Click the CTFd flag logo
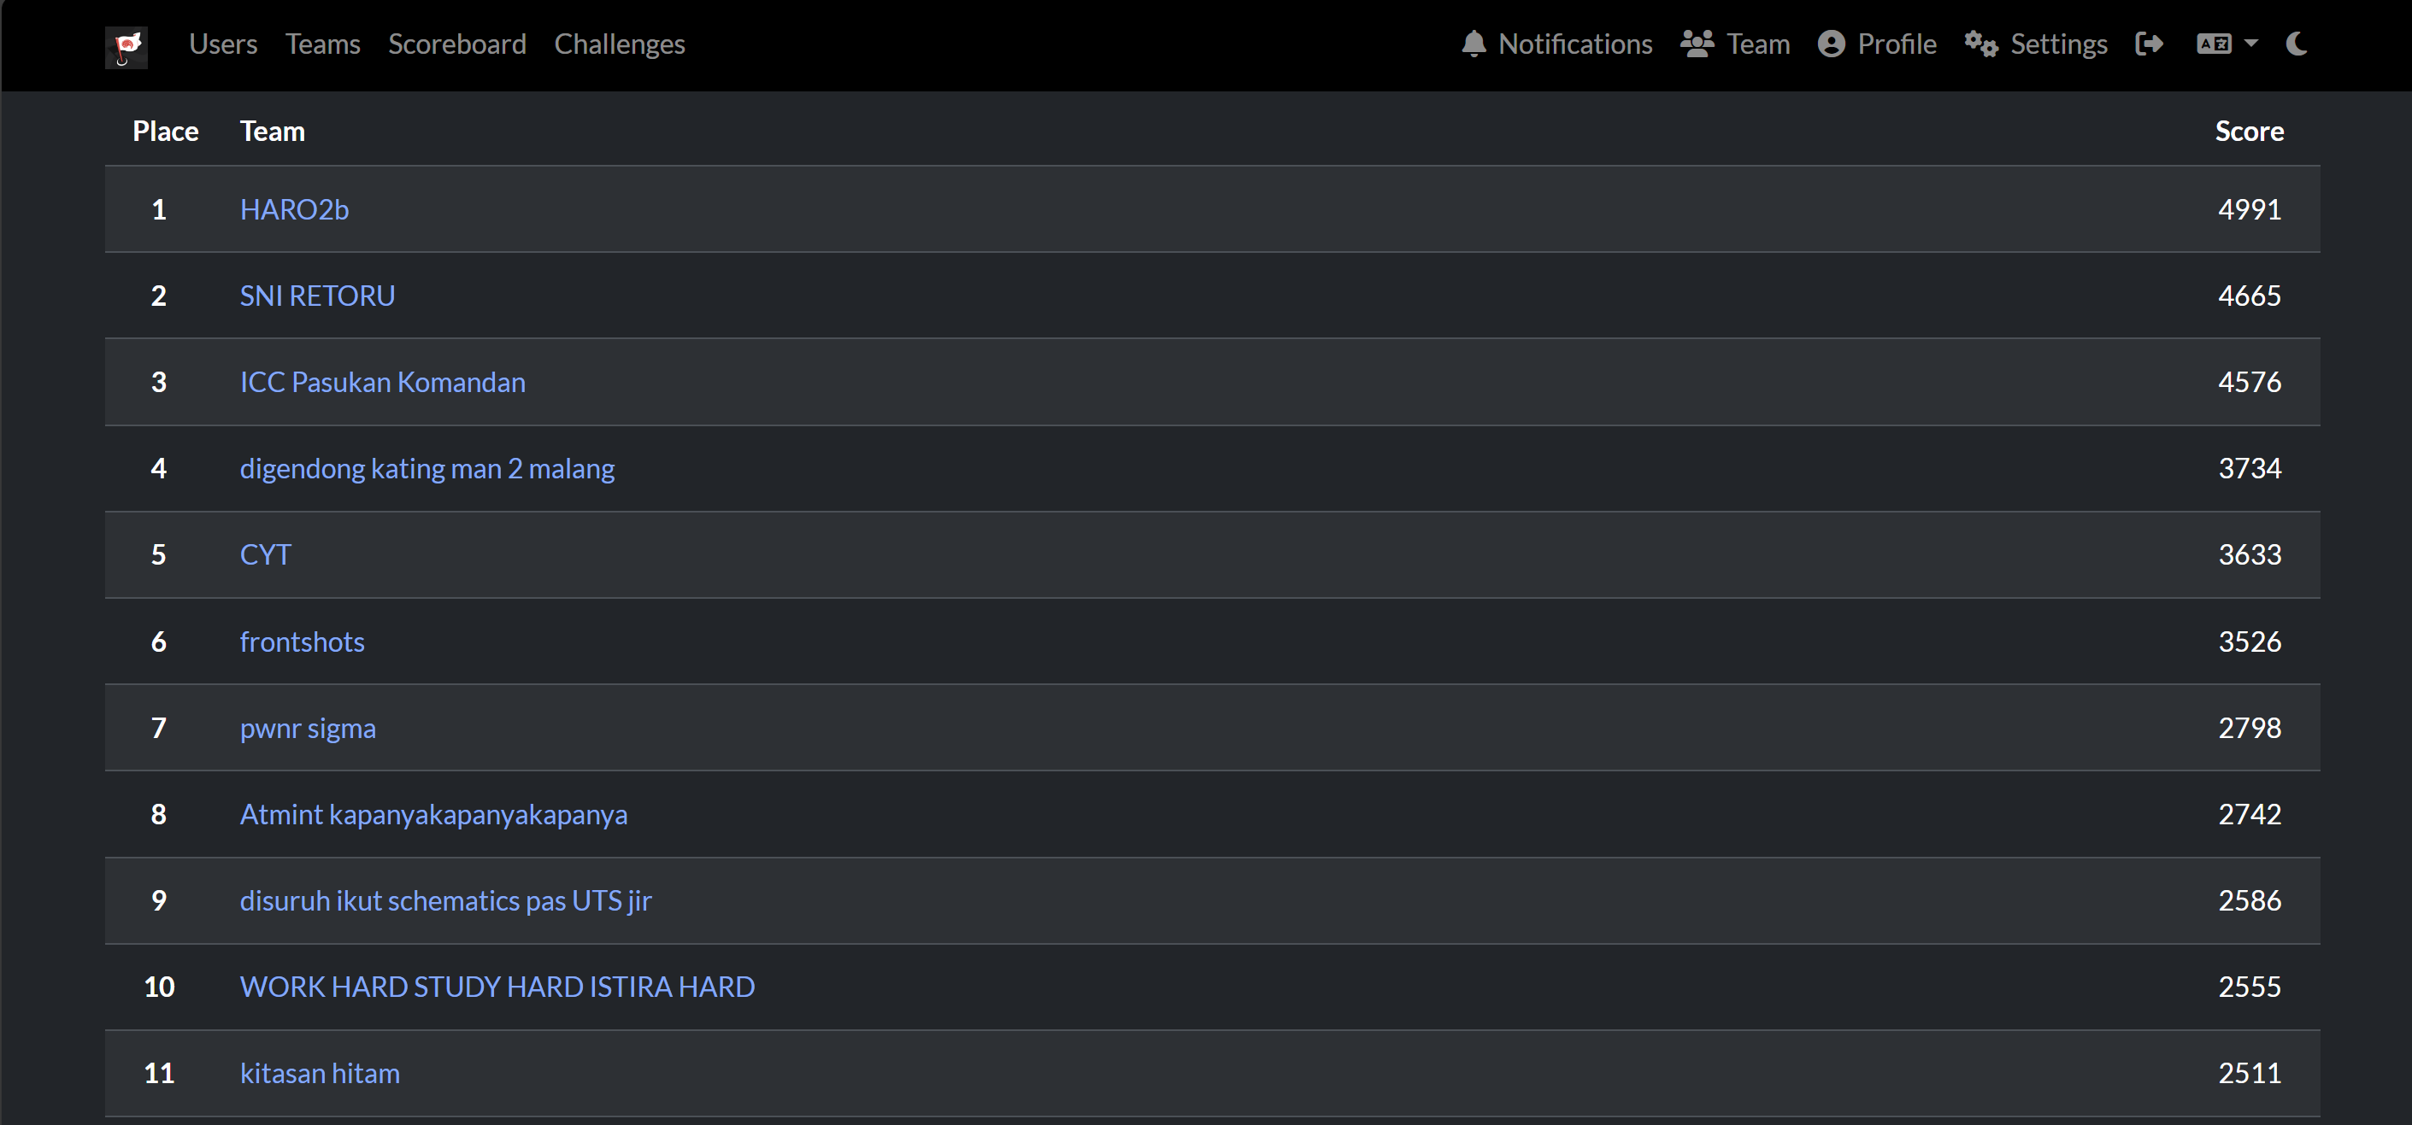This screenshot has width=2412, height=1125. click(x=126, y=45)
